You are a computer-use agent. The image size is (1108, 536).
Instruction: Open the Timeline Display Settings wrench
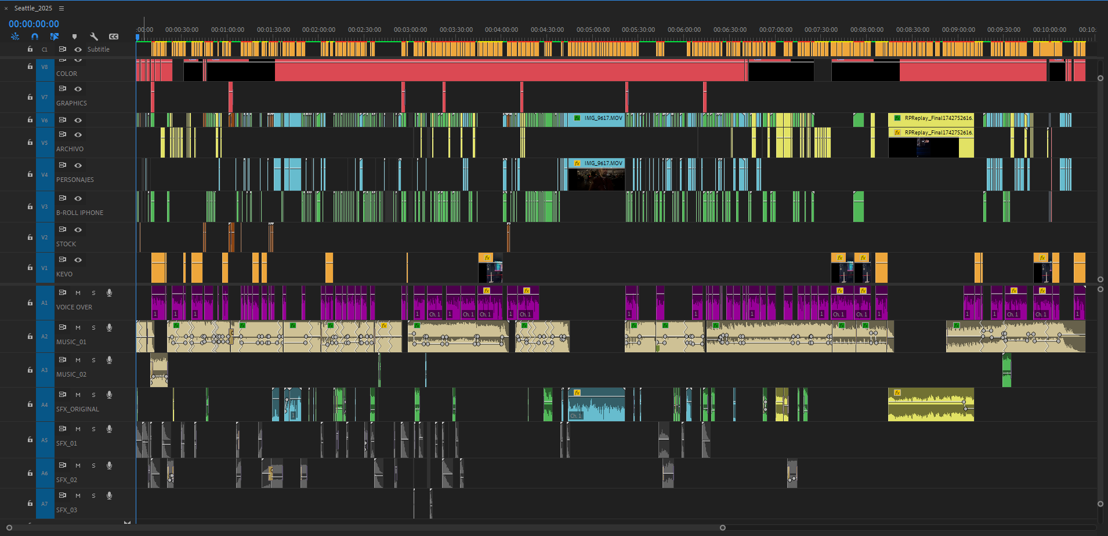pos(94,37)
